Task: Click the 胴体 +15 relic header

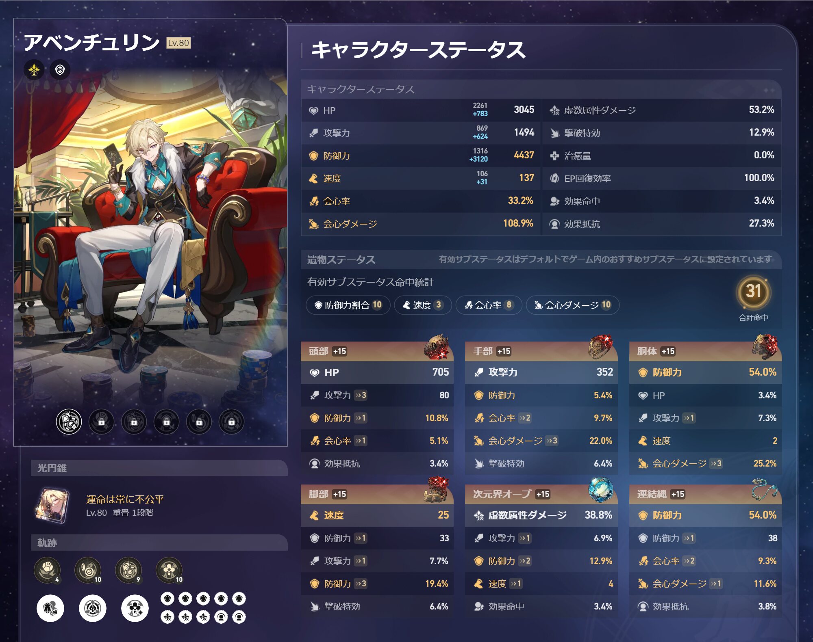Action: point(706,351)
